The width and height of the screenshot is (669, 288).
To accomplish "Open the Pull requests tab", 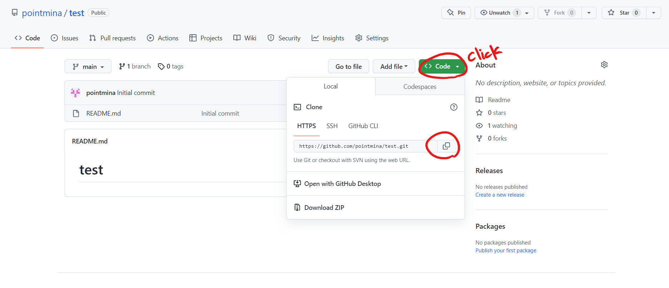I will pos(112,38).
